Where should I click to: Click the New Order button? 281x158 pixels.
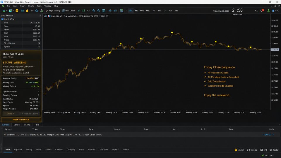[x=68, y=11]
